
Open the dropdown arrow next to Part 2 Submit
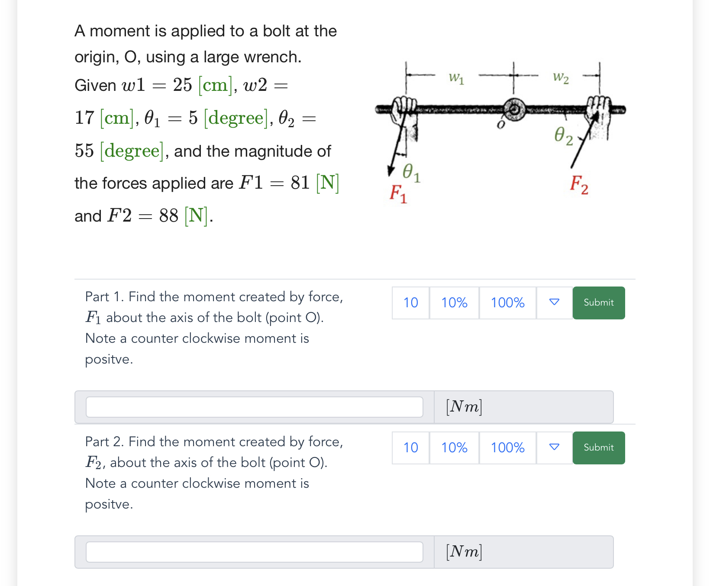click(x=554, y=448)
